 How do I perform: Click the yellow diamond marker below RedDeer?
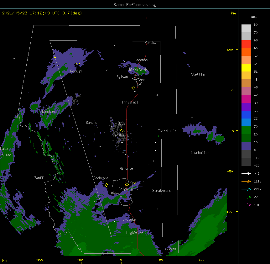tap(133, 88)
